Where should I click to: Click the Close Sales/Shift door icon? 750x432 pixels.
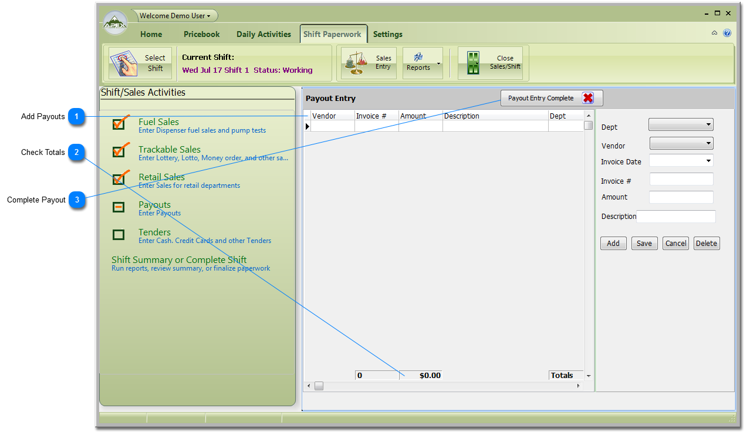(x=473, y=63)
